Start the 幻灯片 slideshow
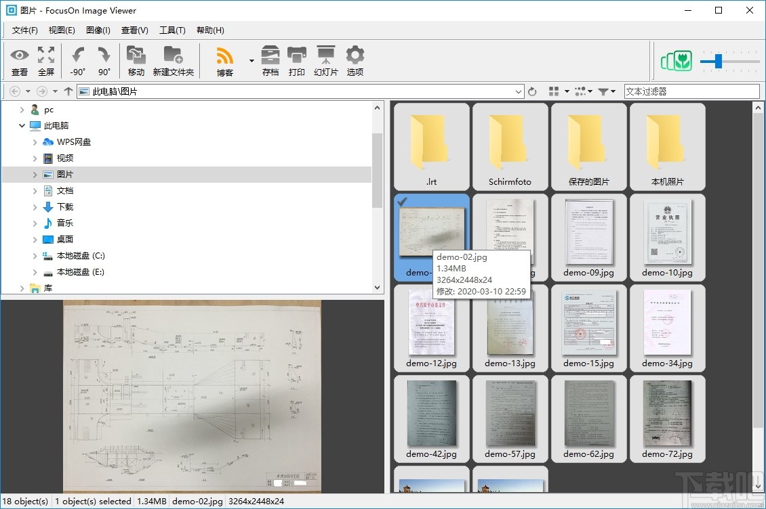766x509 pixels. [325, 60]
